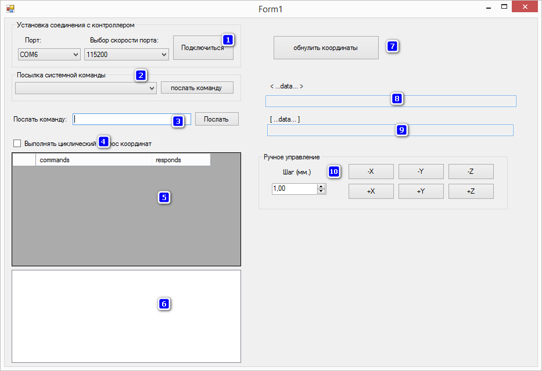Click the responds column header
542x371 pixels.
pyautogui.click(x=180, y=160)
